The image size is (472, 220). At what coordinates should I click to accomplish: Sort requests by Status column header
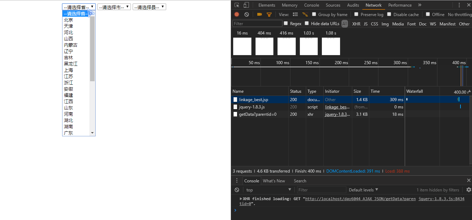pos(297,91)
